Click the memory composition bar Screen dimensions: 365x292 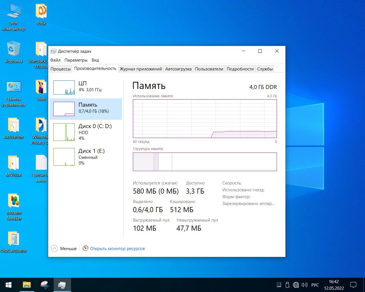click(x=205, y=162)
